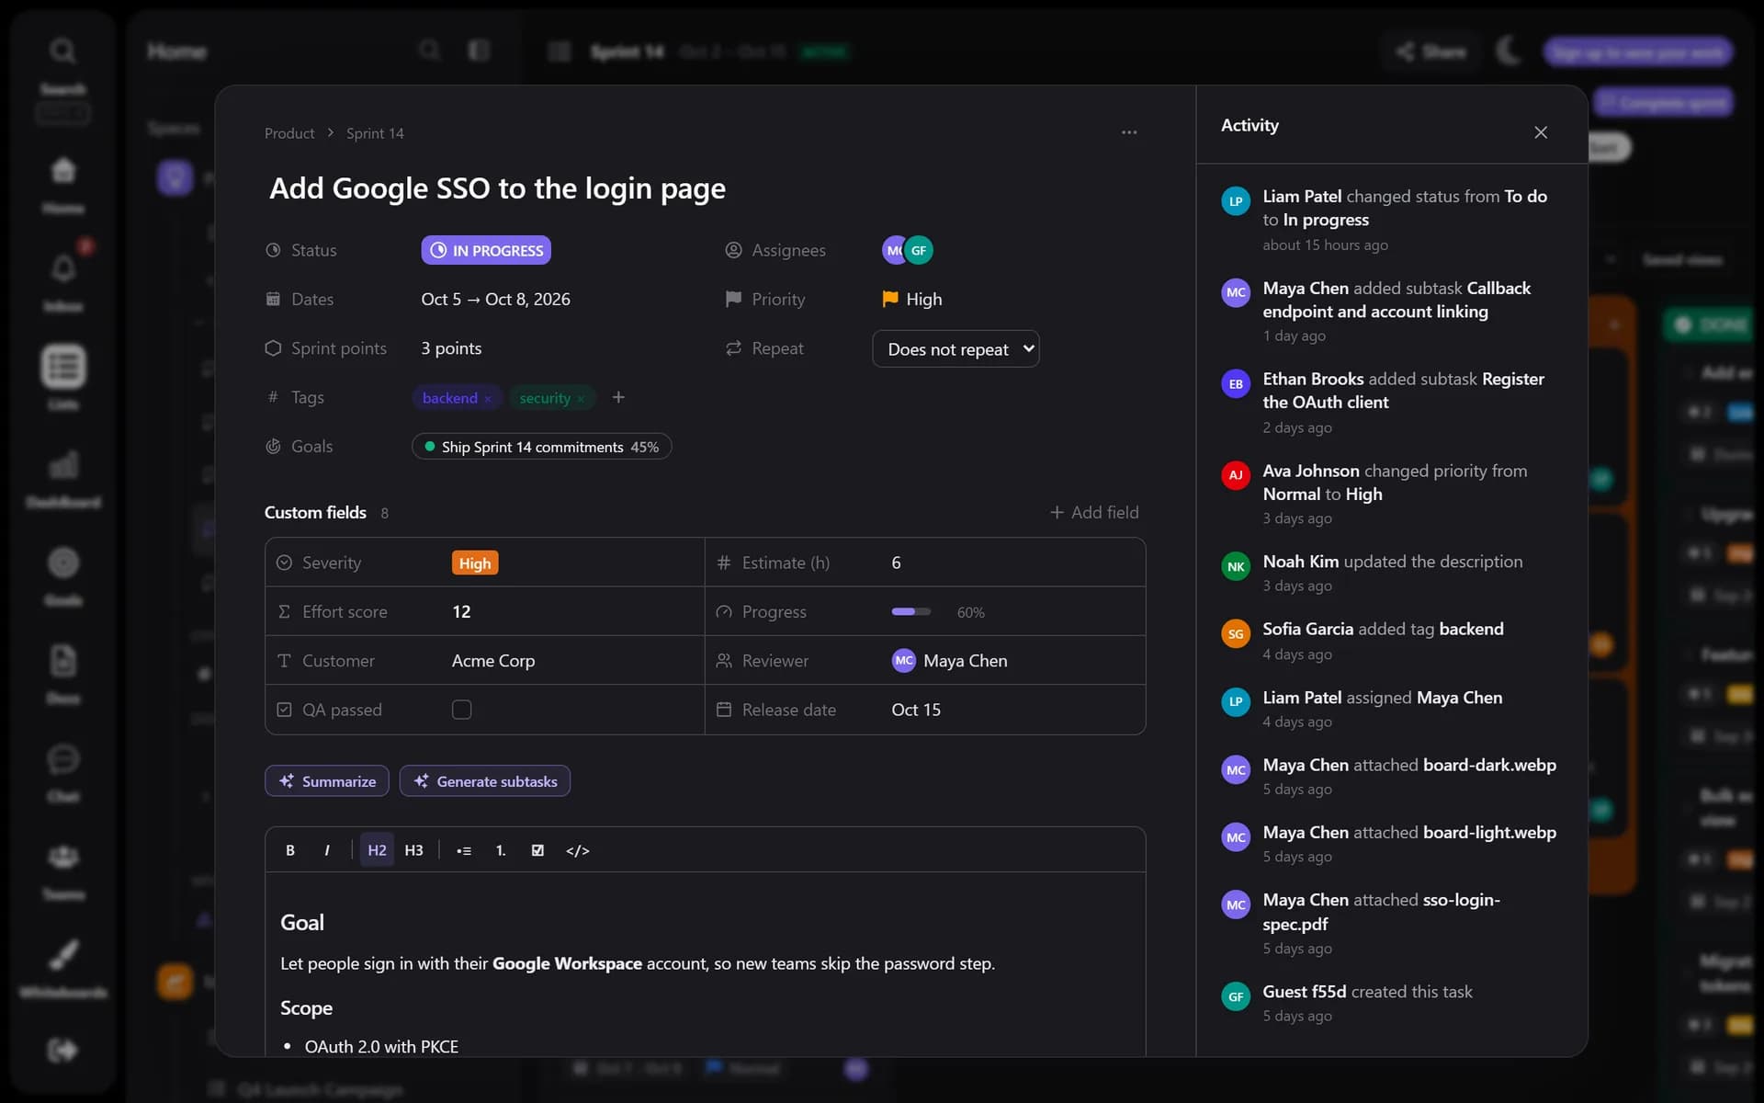Open the assignee avatars
Image resolution: width=1764 pixels, height=1103 pixels.
point(908,250)
